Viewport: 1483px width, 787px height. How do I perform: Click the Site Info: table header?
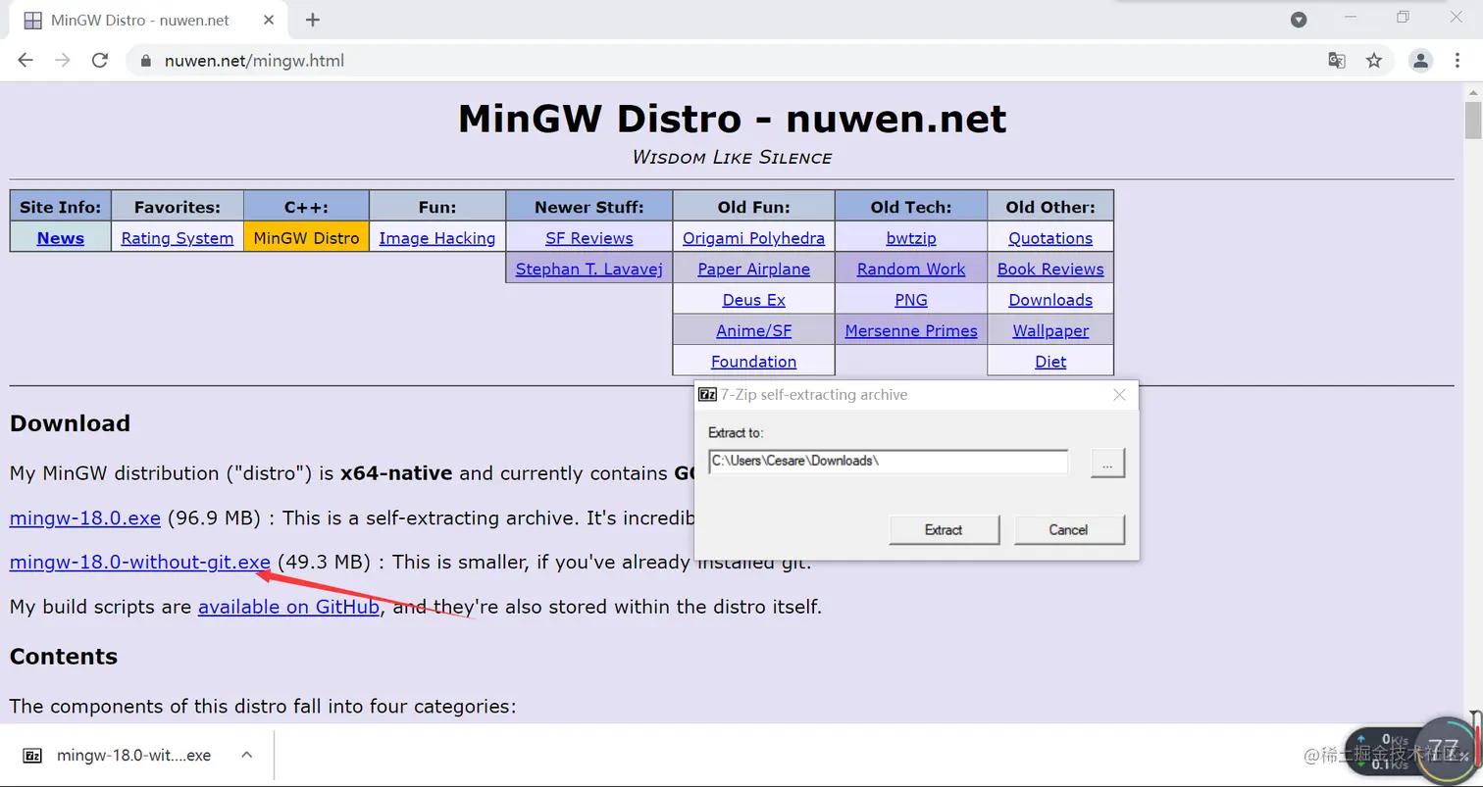point(61,207)
